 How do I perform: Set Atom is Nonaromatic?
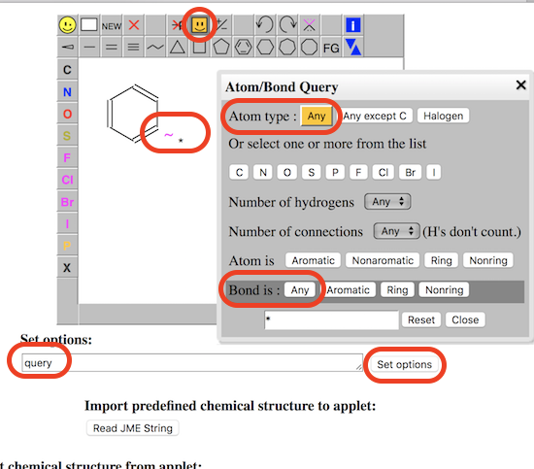383,260
